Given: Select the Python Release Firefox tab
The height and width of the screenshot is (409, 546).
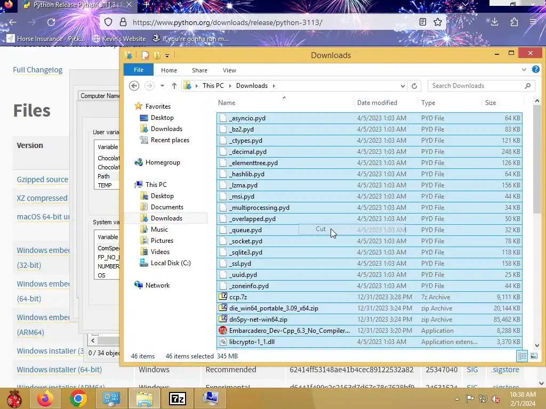Looking at the screenshot, I should click(77, 5).
